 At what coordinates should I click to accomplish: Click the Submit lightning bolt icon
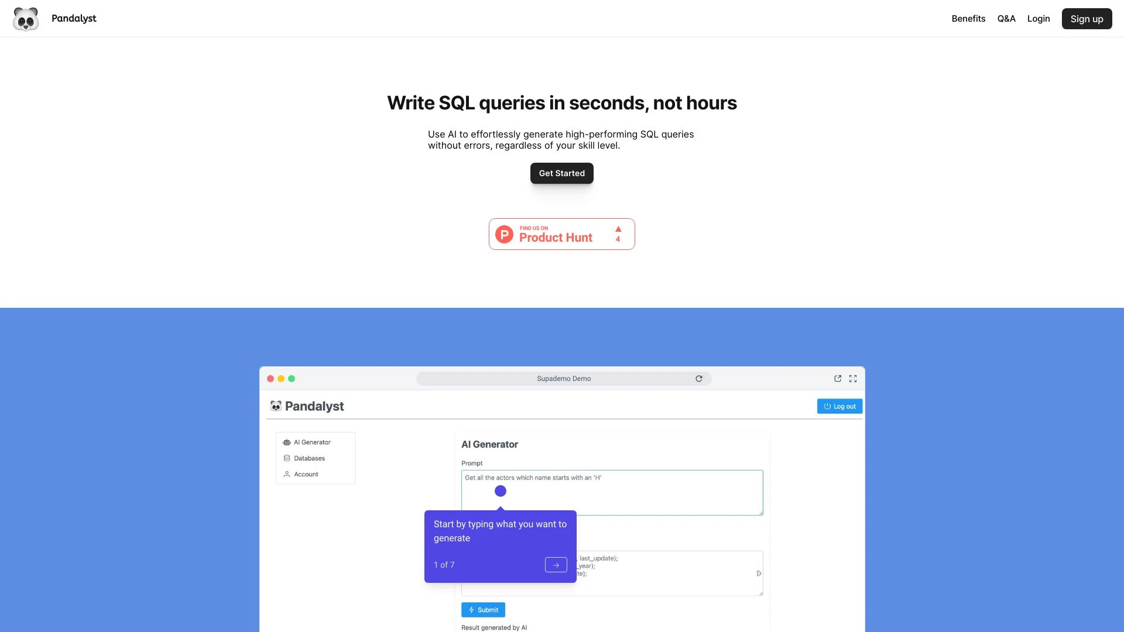471,610
